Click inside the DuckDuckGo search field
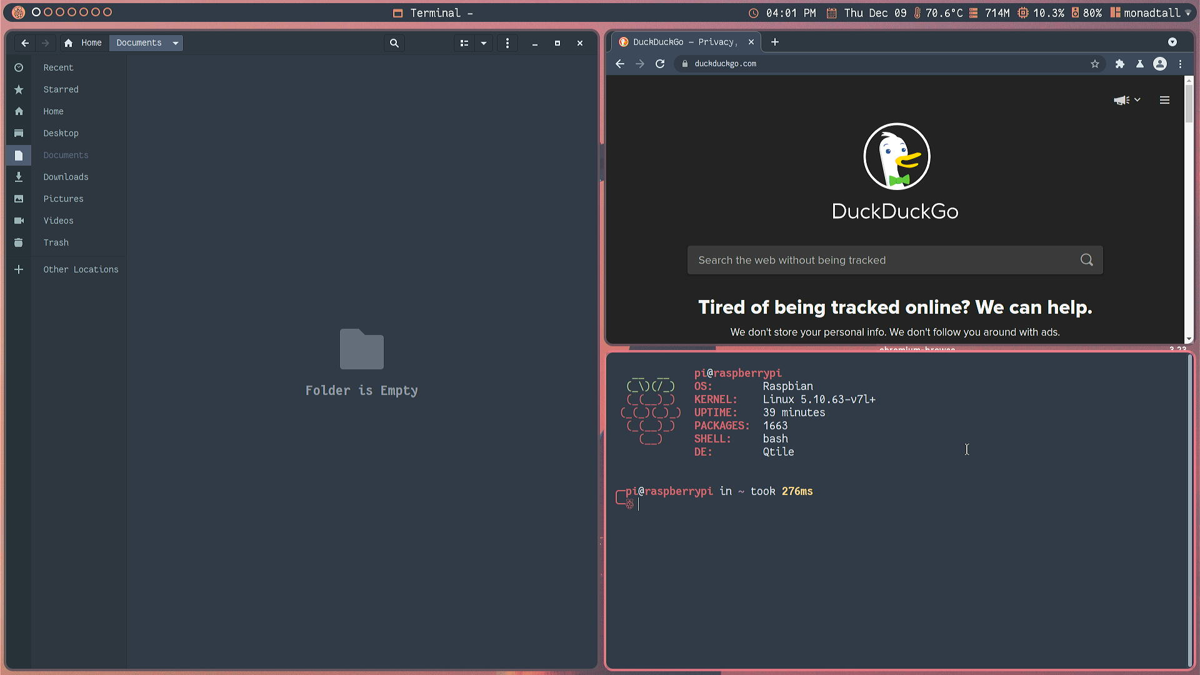The height and width of the screenshot is (675, 1200). coord(875,259)
